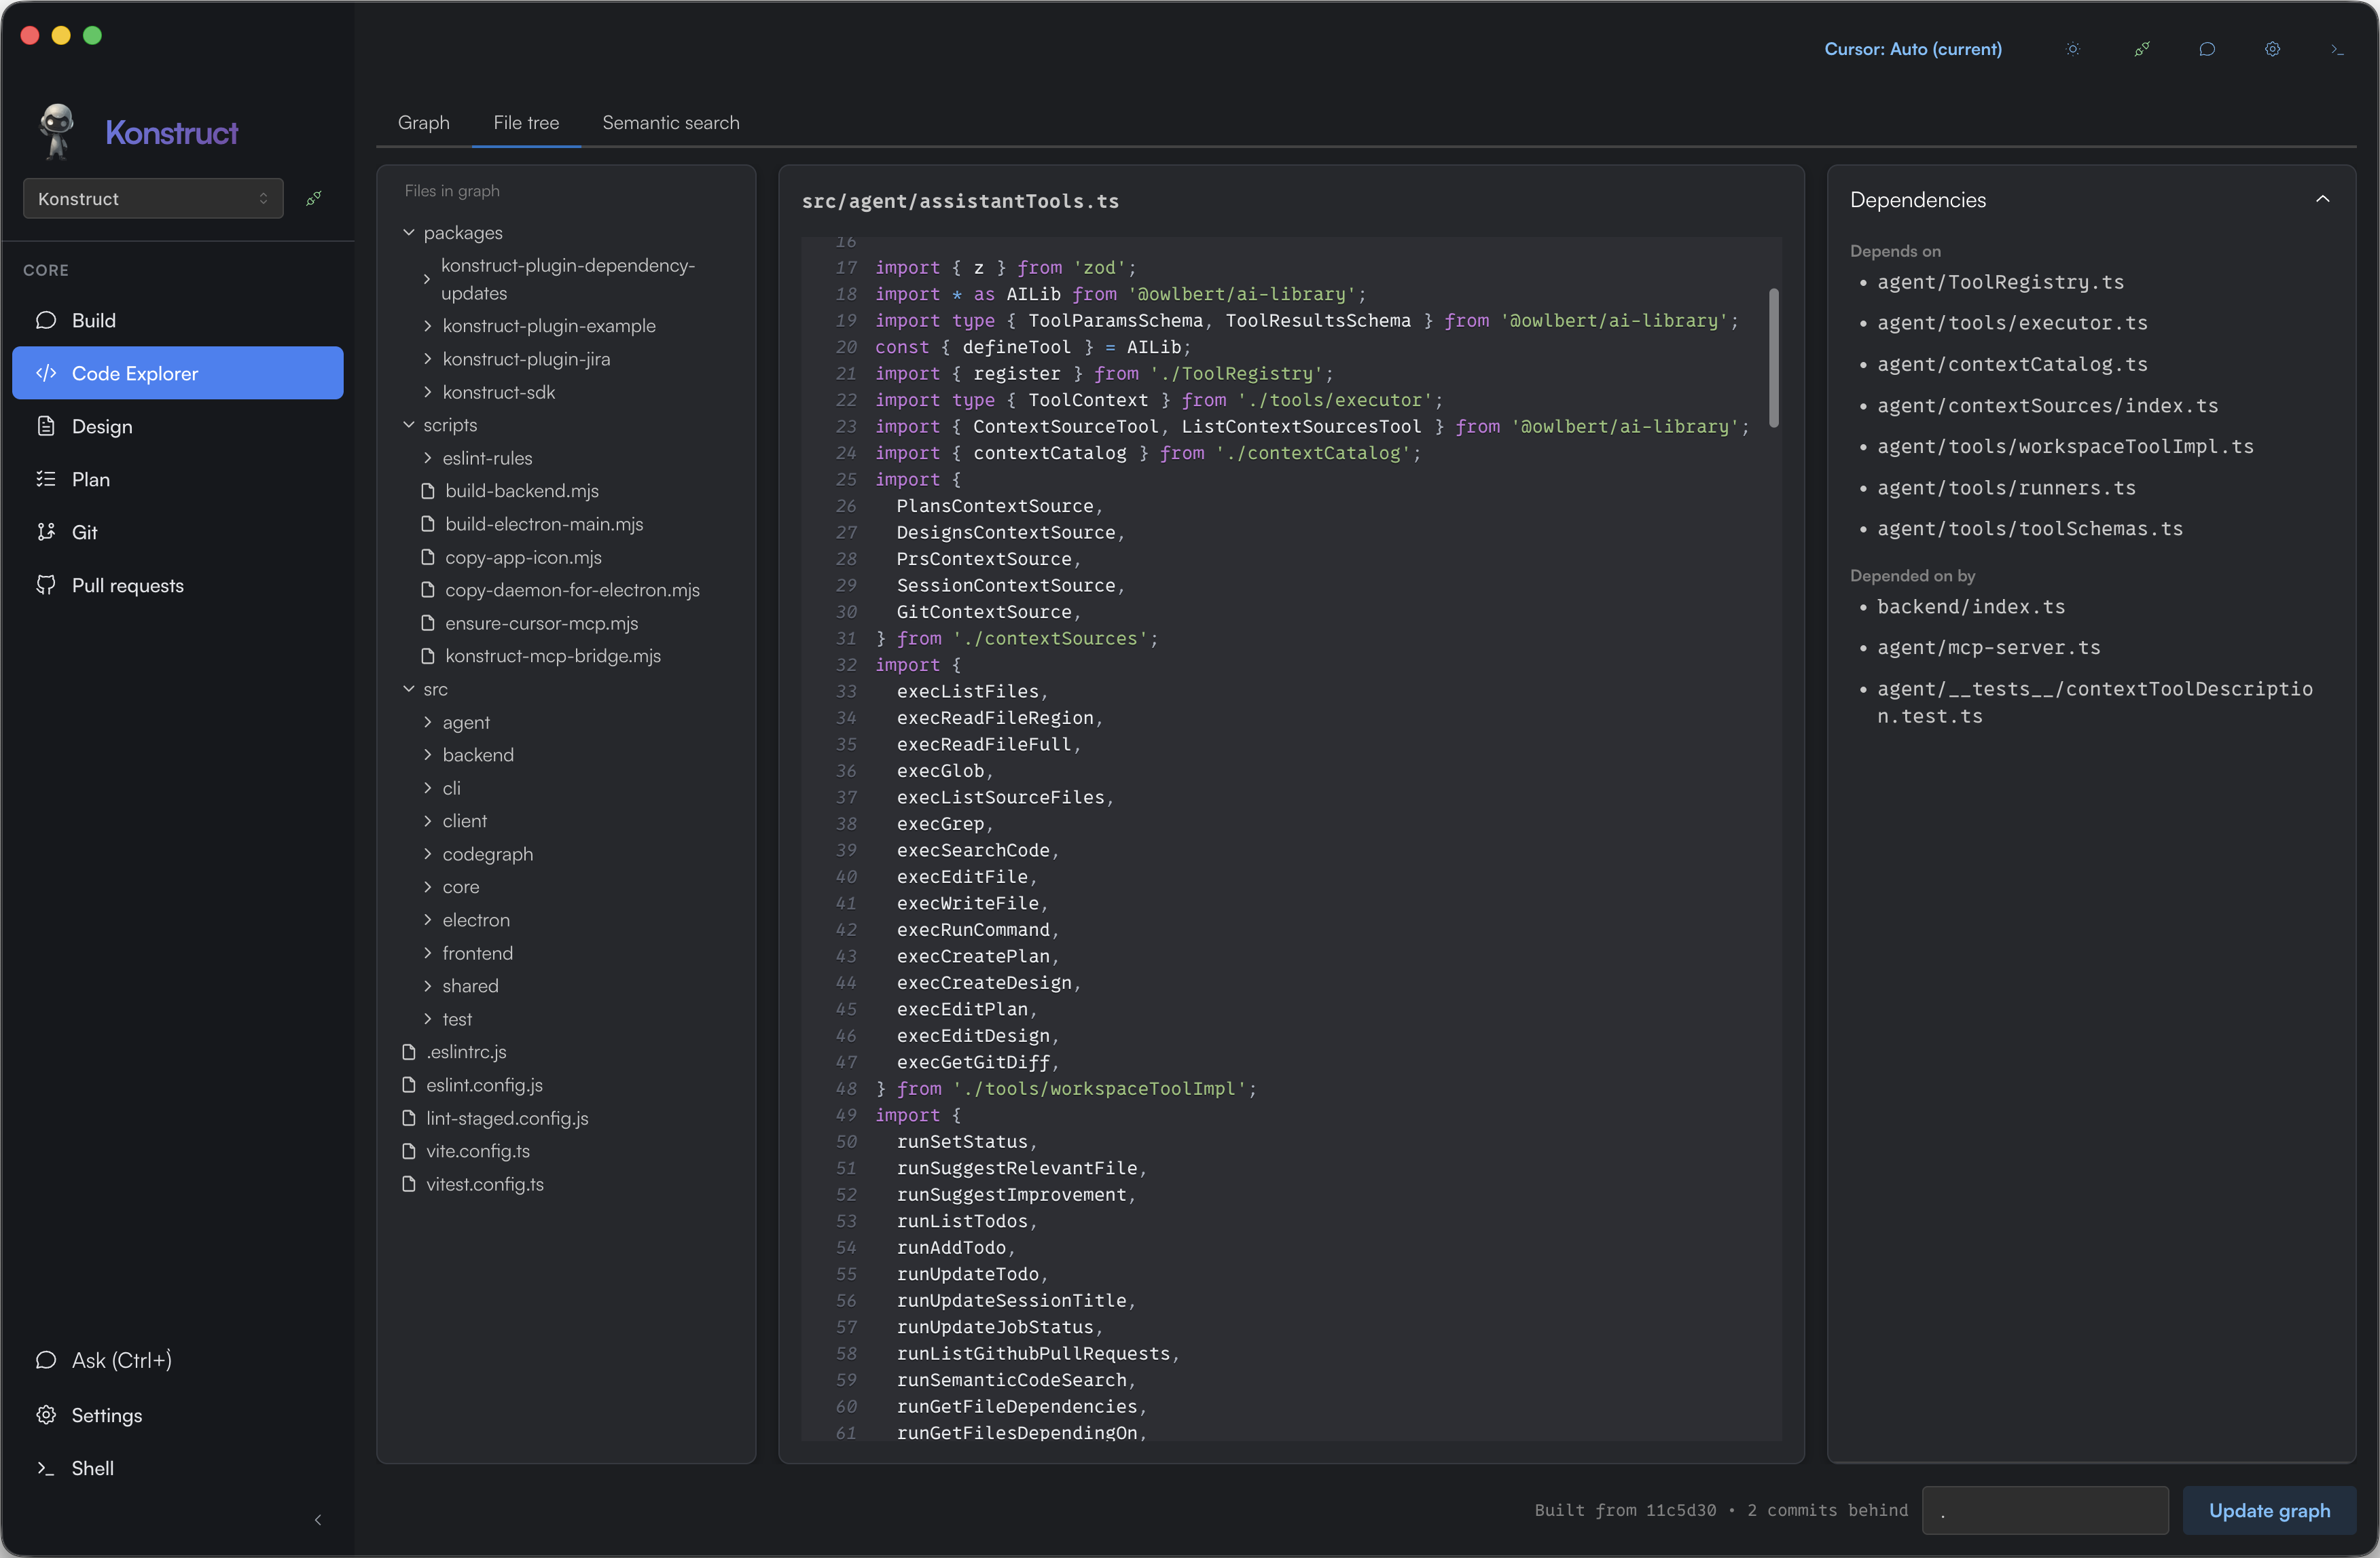Open the chat bubble icon in top bar
This screenshot has width=2380, height=1558.
pos(2207,49)
